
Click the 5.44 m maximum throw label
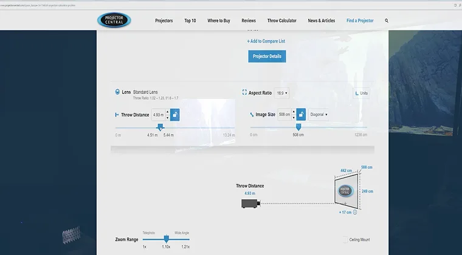(168, 135)
